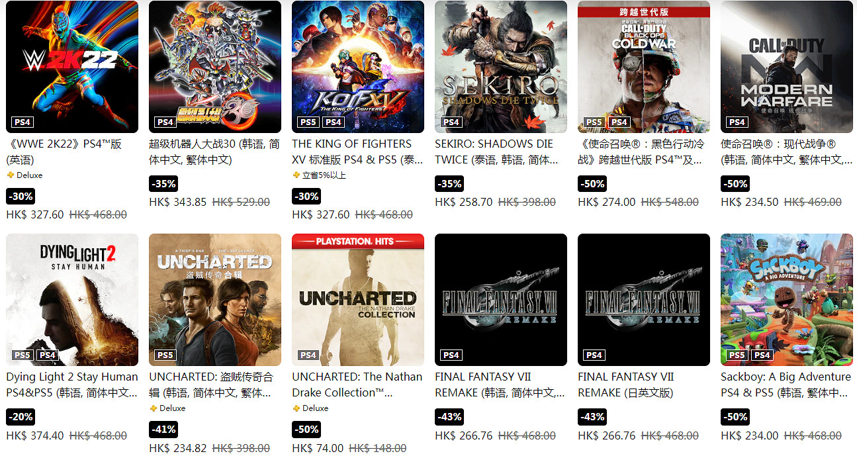Screen dimensions: 857x458
Task: Click the PS5 badge on UNCHARTED 盗贼传奇合辑 cover
Action: [x=165, y=355]
